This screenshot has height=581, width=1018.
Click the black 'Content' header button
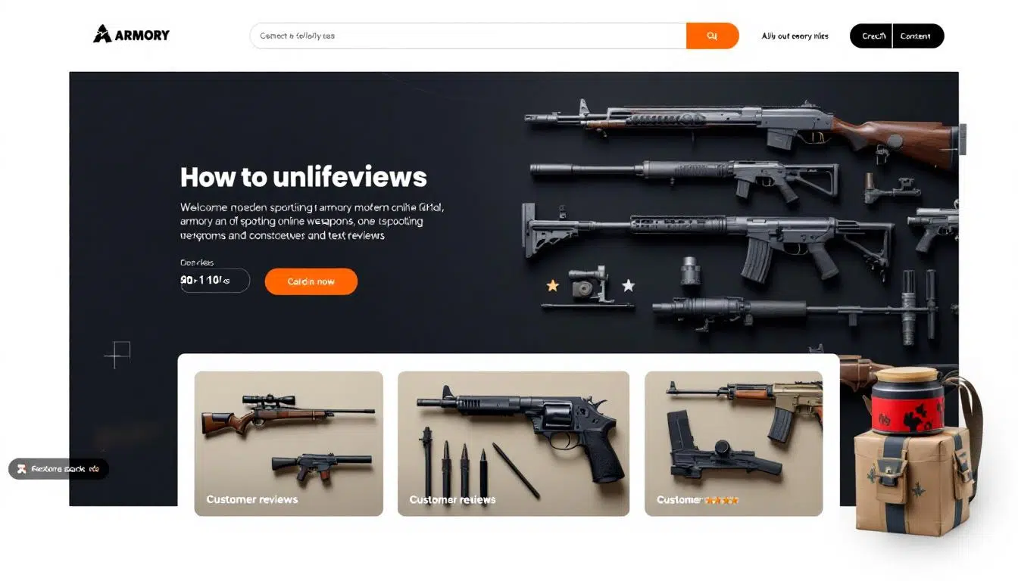pos(918,36)
